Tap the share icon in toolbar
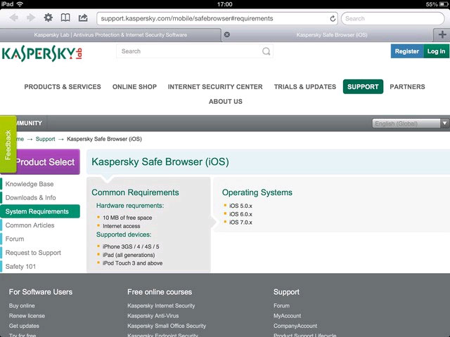450x337 pixels. (83, 18)
